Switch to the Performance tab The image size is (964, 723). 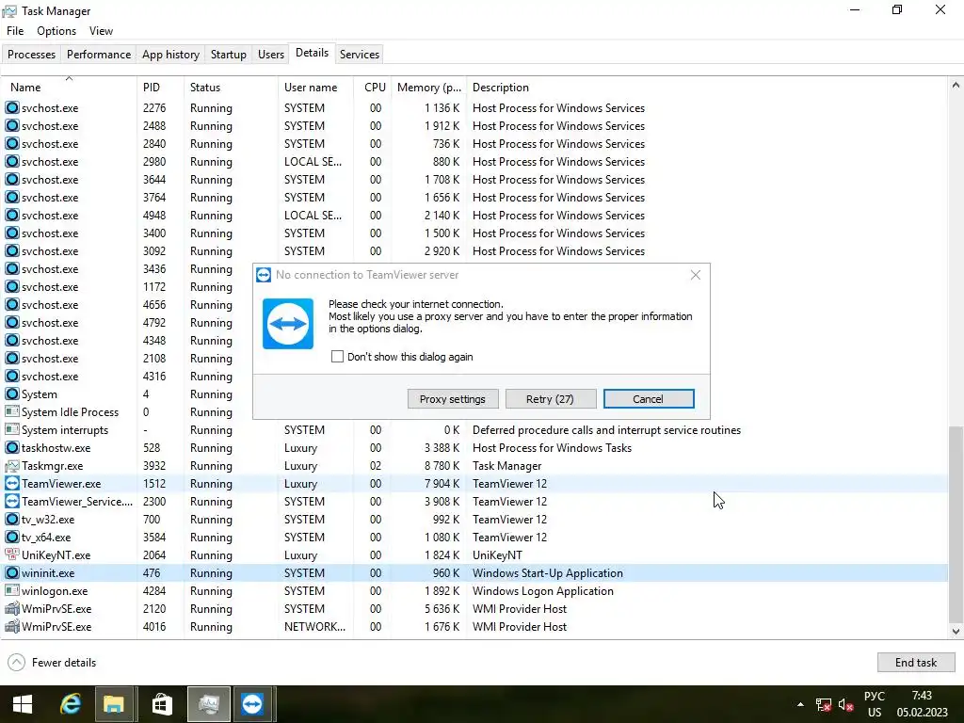click(x=99, y=54)
